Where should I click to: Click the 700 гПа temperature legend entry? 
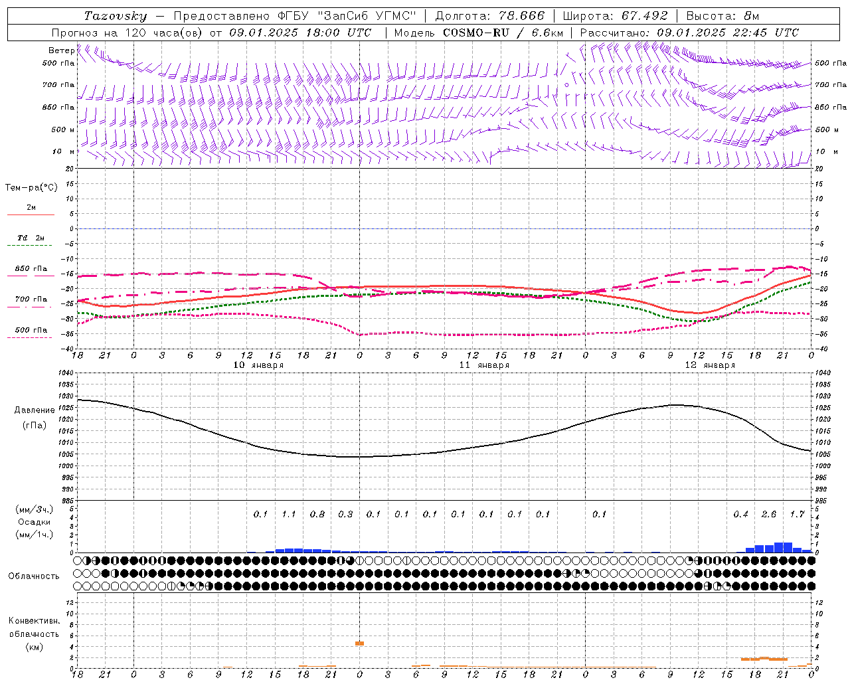pyautogui.click(x=31, y=299)
